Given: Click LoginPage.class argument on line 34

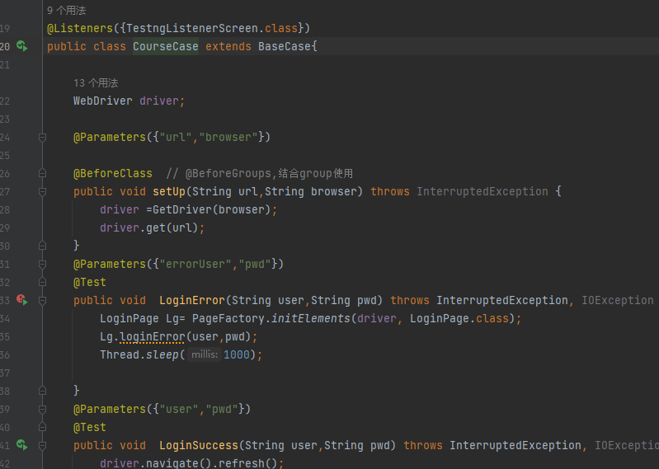Looking at the screenshot, I should [459, 319].
